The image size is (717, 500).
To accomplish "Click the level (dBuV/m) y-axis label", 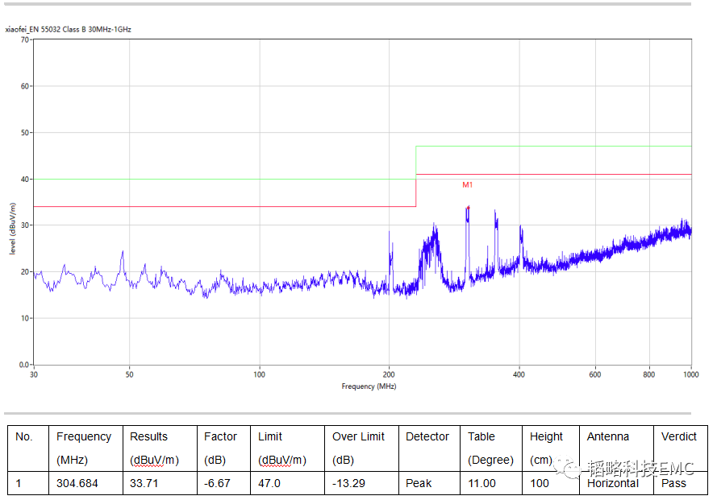I will point(13,229).
